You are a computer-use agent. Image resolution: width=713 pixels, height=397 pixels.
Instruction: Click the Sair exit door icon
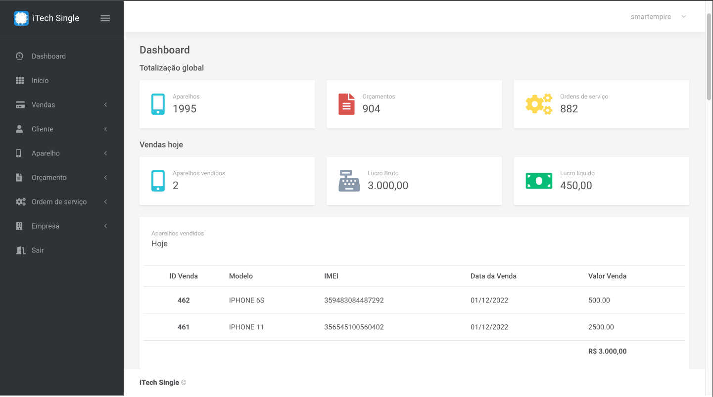click(x=20, y=250)
